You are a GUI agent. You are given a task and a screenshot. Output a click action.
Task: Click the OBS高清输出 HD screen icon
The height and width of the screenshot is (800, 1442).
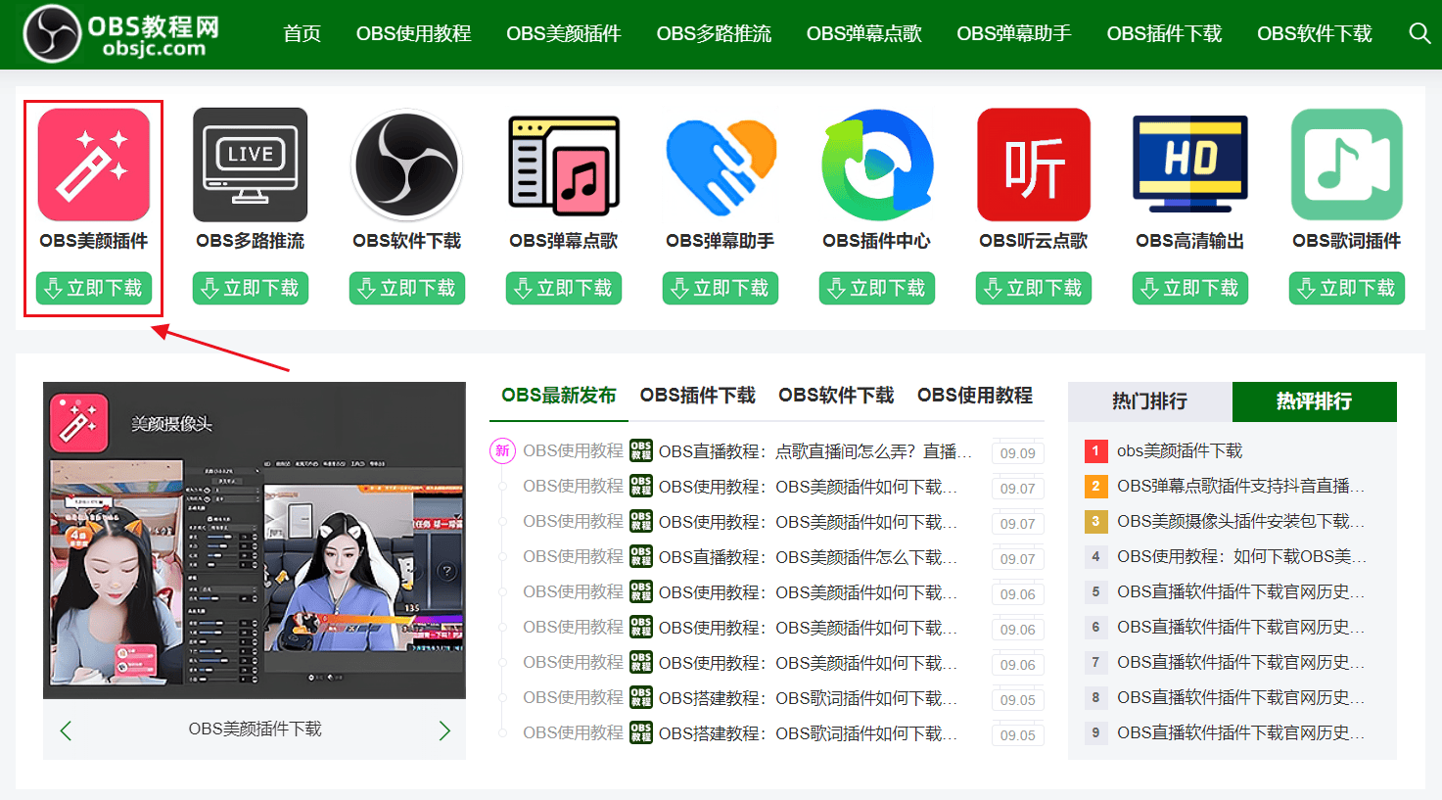(x=1189, y=165)
